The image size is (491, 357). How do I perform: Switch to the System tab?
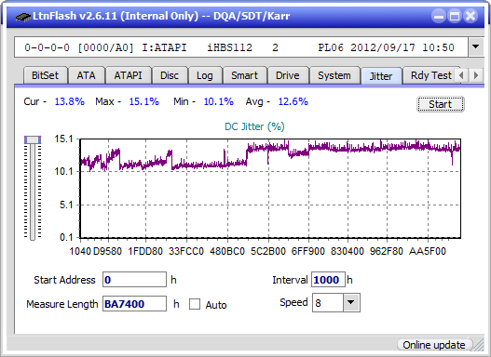click(x=334, y=75)
